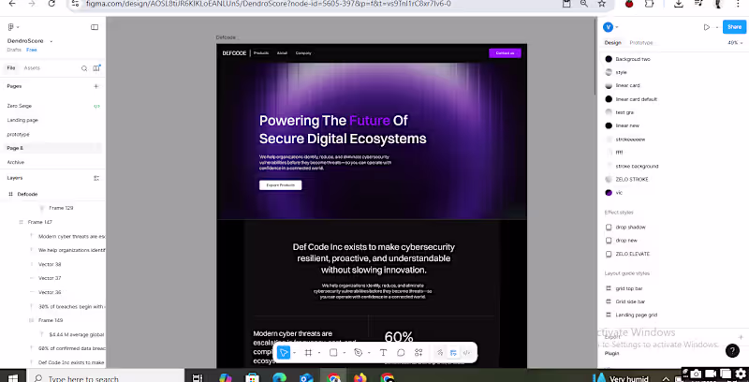Select the Frame 149 layer
This screenshot has height=382, width=749.
51,320
